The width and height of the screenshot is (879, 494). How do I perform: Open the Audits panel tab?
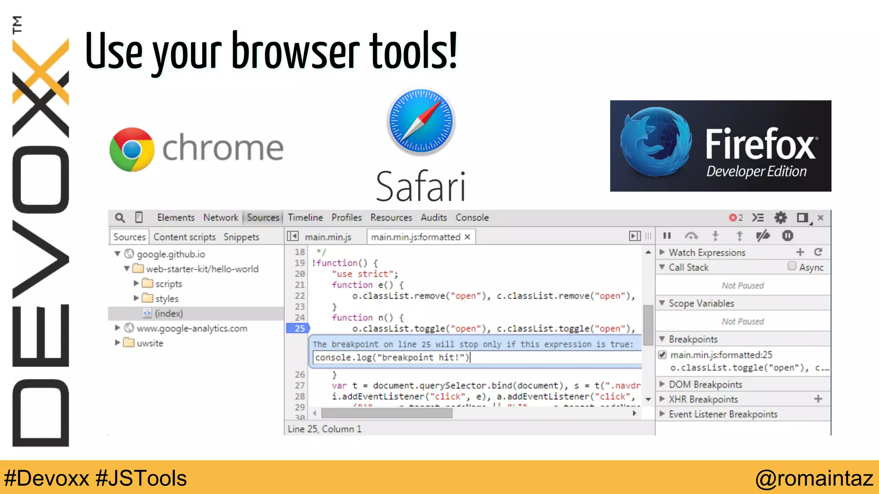[433, 217]
